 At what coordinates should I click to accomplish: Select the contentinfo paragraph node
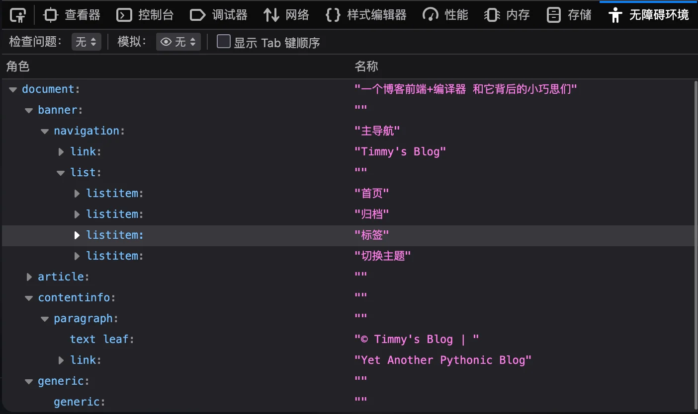86,318
